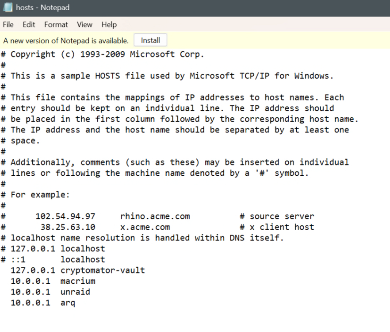Click the line starting 'Additionally, comments'
Image resolution: width=390 pixels, height=332 pixels.
175,162
